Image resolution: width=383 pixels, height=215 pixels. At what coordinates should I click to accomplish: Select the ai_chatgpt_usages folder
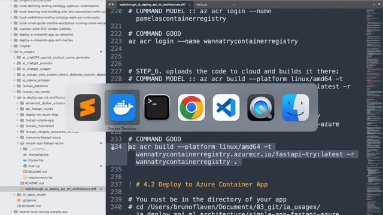(37, 69)
